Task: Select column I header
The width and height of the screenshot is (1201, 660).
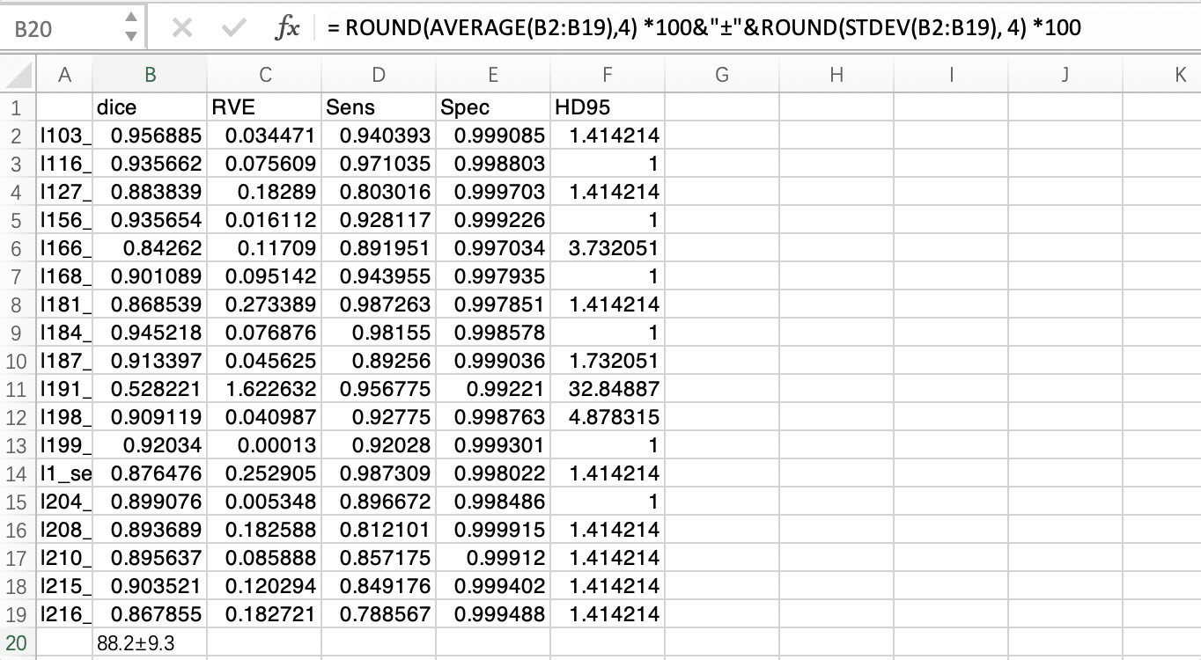Action: pyautogui.click(x=951, y=75)
